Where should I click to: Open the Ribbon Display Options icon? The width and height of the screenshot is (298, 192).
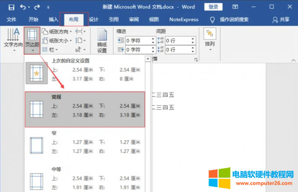(235, 7)
